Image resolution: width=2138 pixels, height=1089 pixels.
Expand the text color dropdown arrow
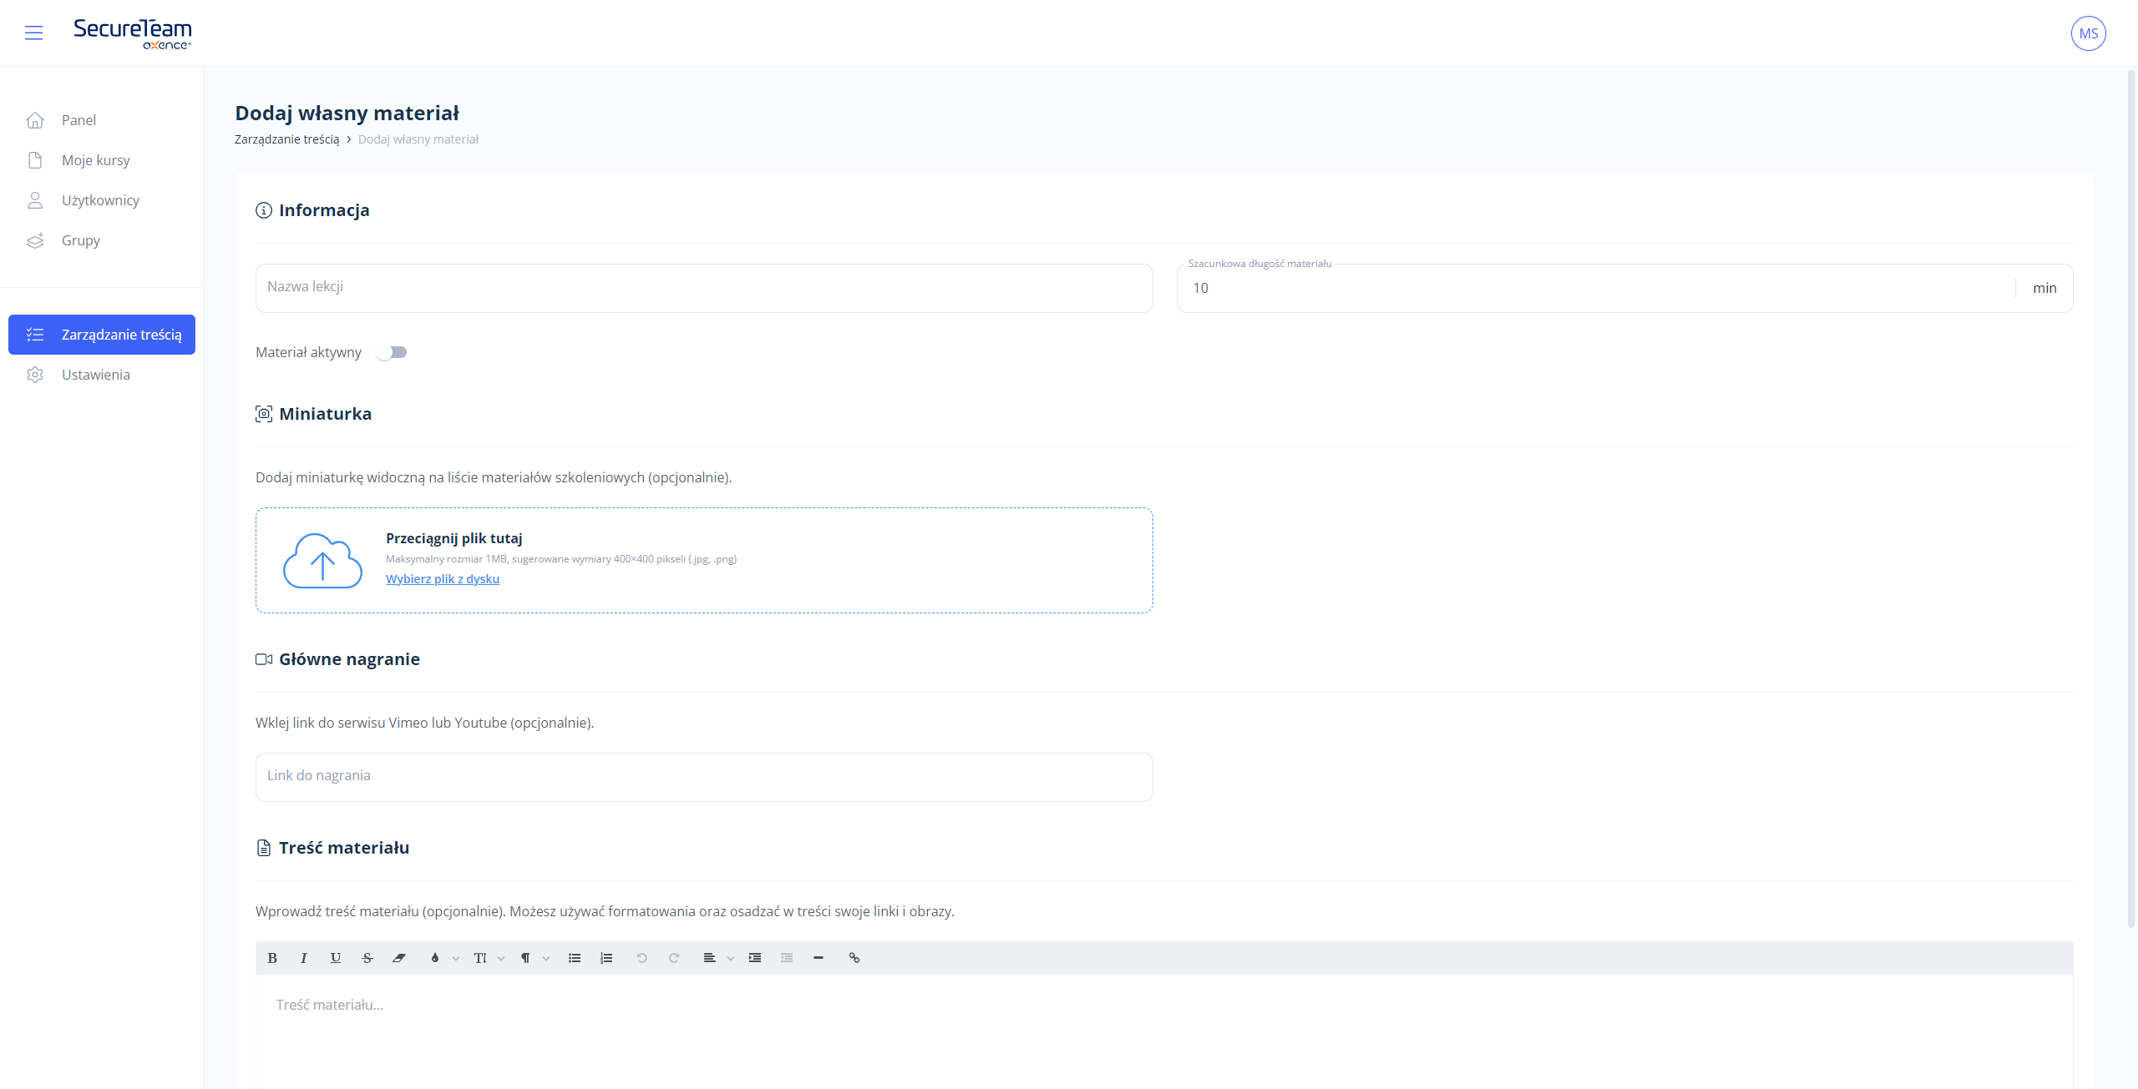tap(456, 959)
